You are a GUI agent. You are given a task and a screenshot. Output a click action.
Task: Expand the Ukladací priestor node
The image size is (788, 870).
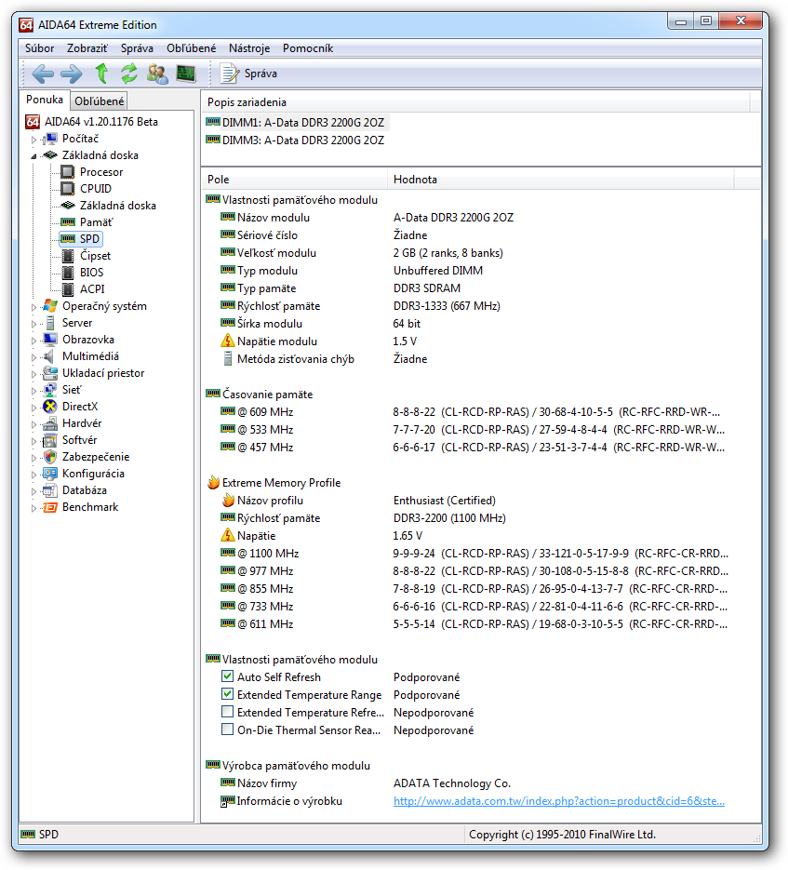pyautogui.click(x=33, y=374)
